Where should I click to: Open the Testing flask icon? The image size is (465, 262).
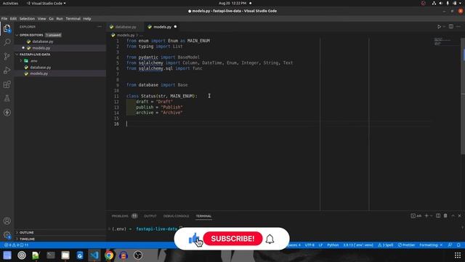(7, 98)
